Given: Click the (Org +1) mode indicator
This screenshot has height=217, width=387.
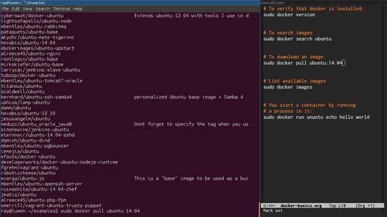Looking at the screenshot, I should (x=365, y=206).
